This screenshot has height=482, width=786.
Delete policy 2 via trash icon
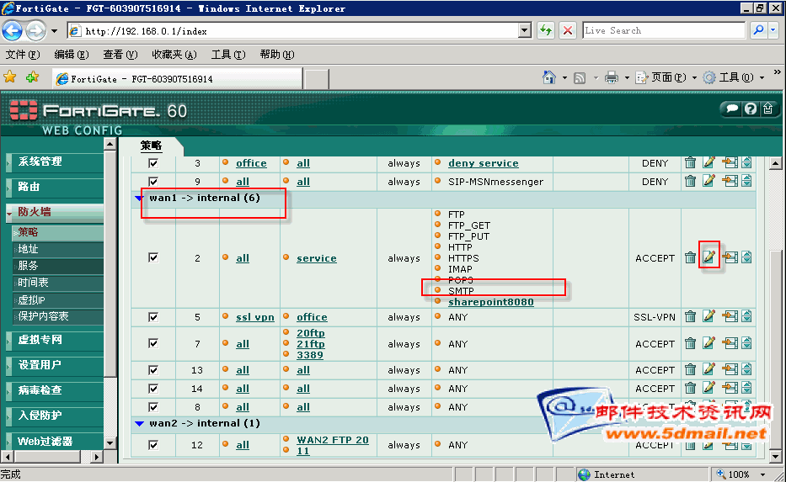coord(690,257)
